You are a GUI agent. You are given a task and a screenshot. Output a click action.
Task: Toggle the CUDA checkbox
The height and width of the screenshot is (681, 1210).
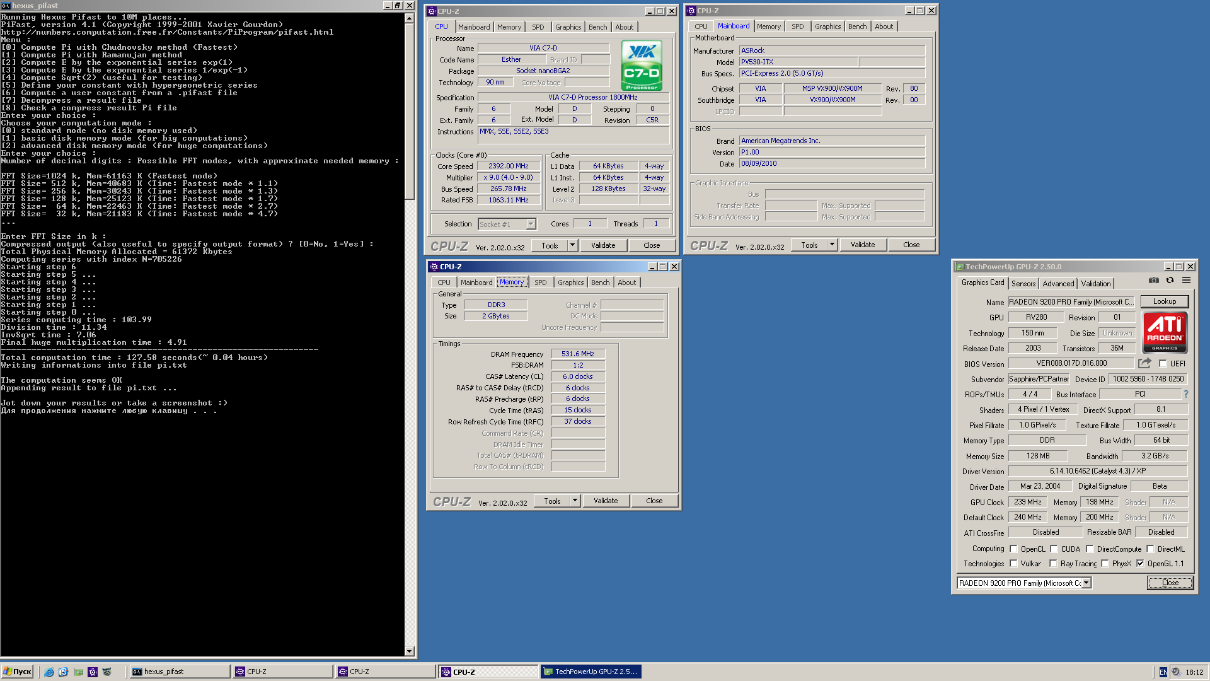(1054, 549)
